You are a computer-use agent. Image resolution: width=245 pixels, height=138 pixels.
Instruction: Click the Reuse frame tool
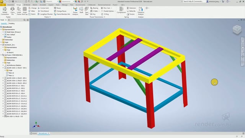57,8
